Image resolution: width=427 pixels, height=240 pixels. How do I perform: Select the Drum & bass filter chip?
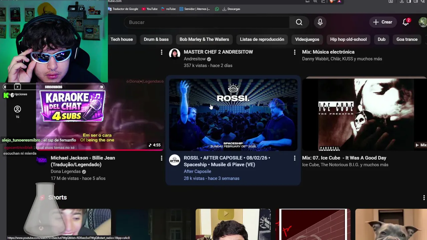tap(156, 39)
